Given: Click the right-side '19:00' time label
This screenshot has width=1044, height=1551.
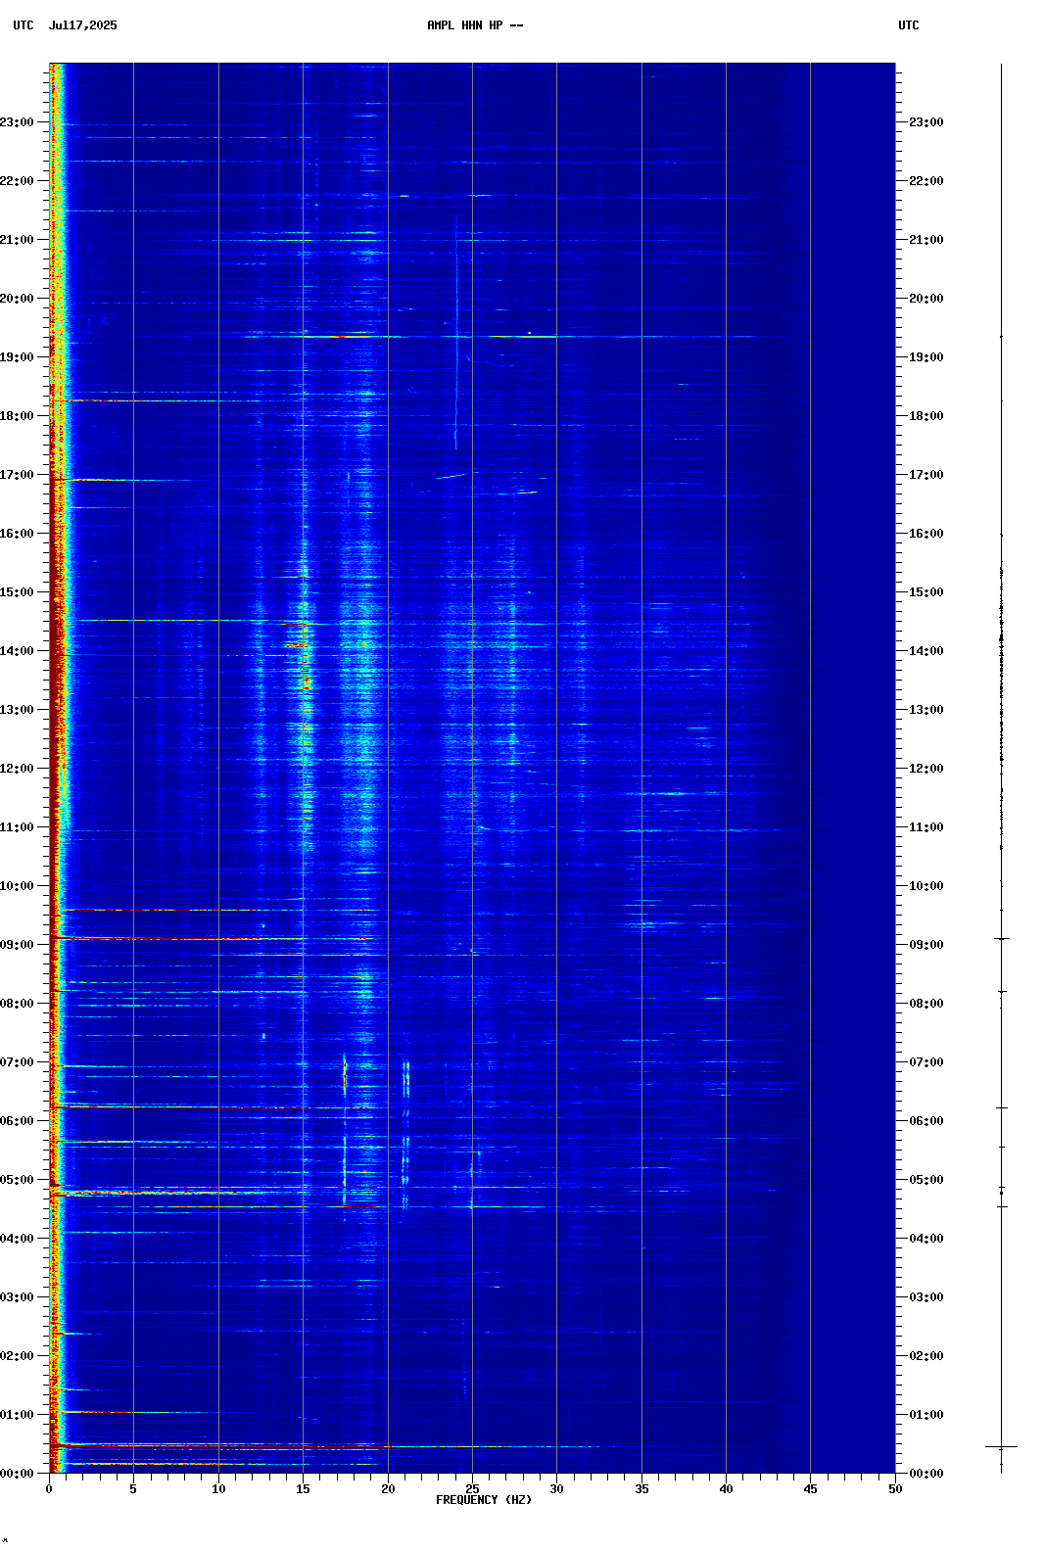Looking at the screenshot, I should (x=926, y=357).
